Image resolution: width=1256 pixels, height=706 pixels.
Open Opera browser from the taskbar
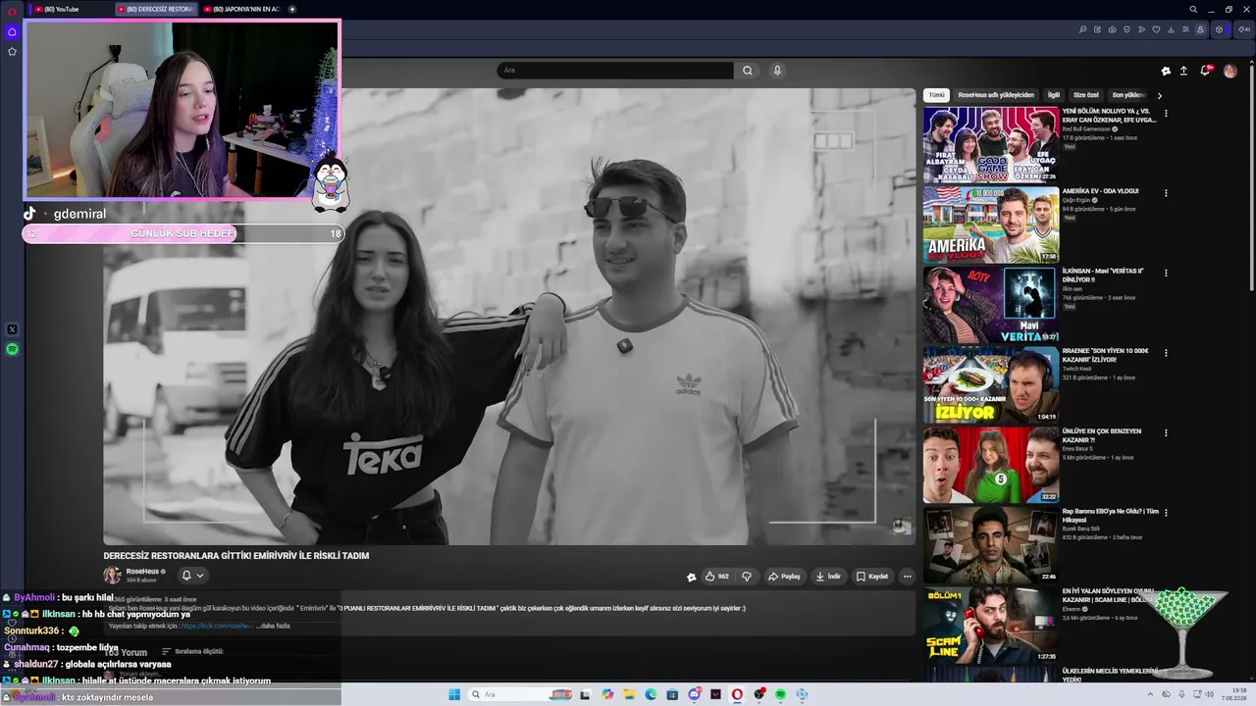coord(737,694)
